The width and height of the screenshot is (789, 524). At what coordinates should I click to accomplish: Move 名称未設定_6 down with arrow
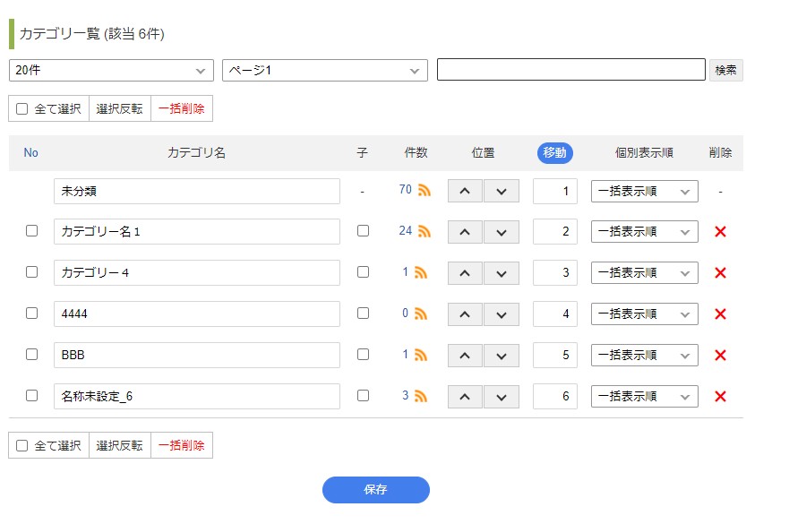[502, 397]
